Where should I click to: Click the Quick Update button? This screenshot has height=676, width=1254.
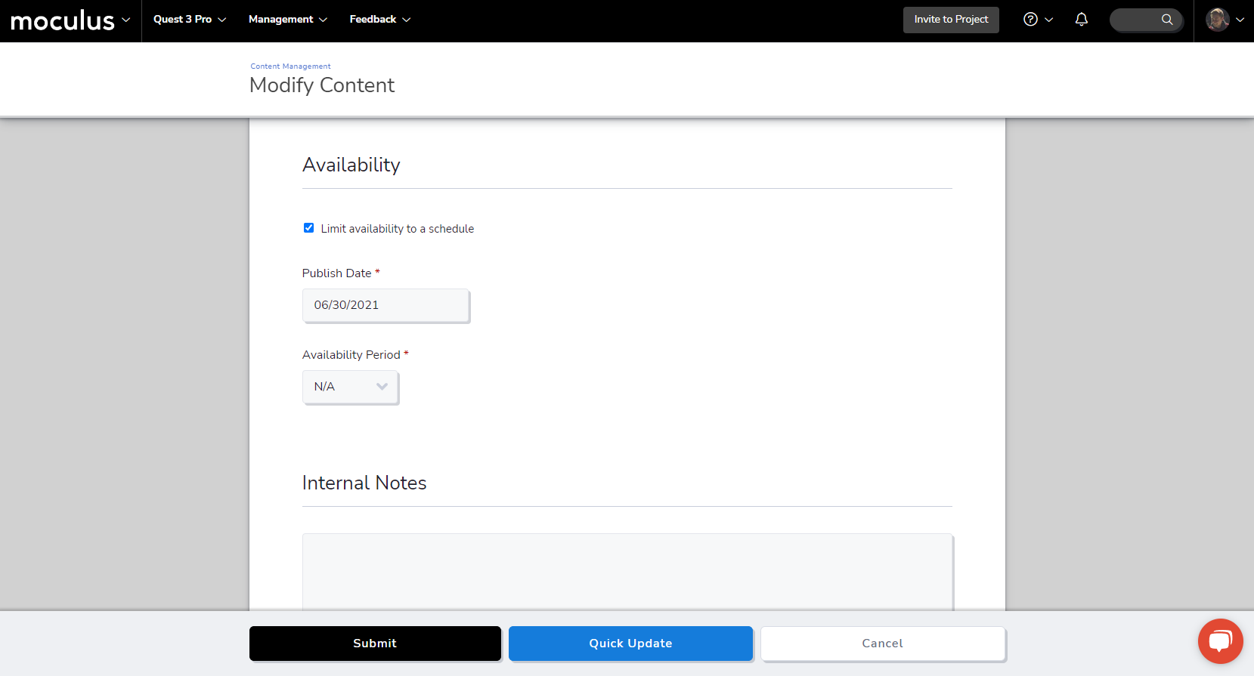click(630, 644)
